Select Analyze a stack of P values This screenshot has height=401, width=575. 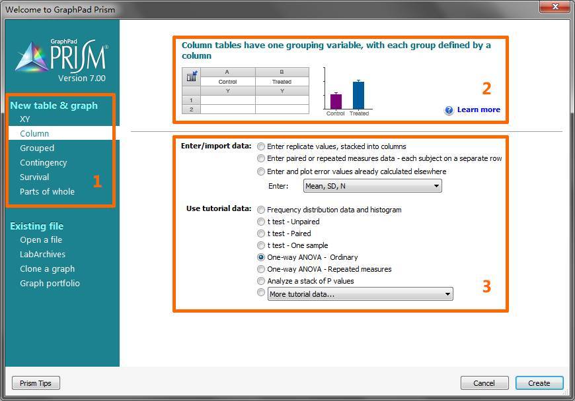tap(260, 281)
